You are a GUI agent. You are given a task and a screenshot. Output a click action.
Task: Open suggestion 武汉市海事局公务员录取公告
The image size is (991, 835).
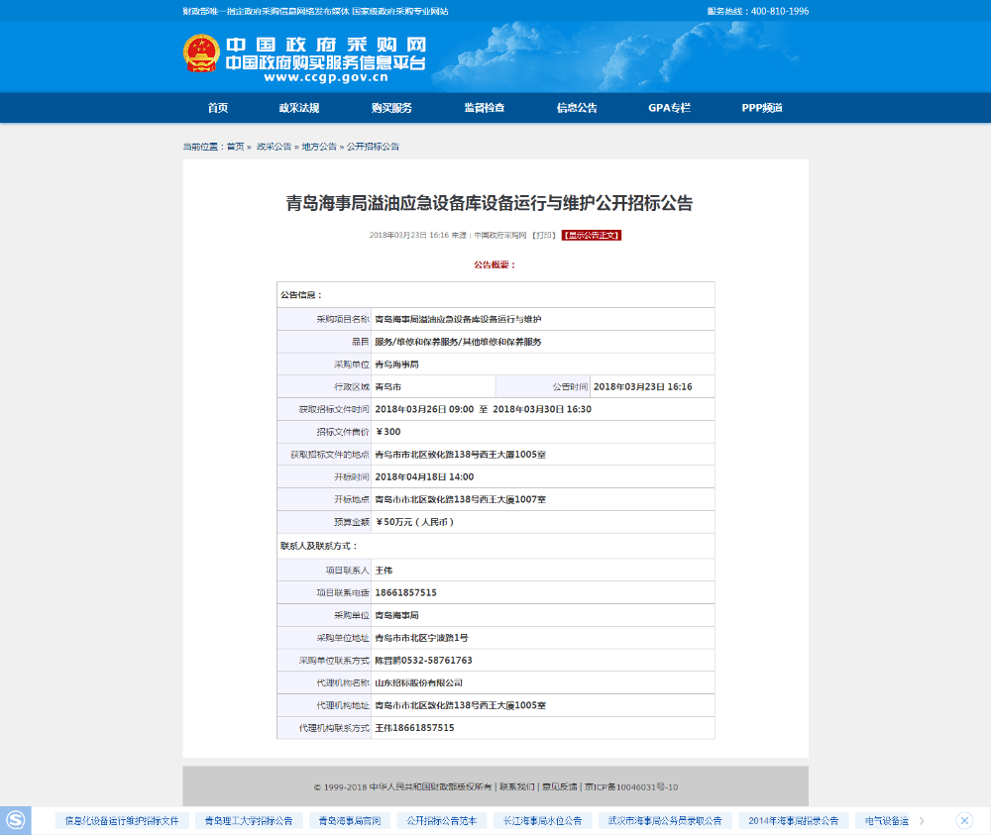tap(665, 820)
